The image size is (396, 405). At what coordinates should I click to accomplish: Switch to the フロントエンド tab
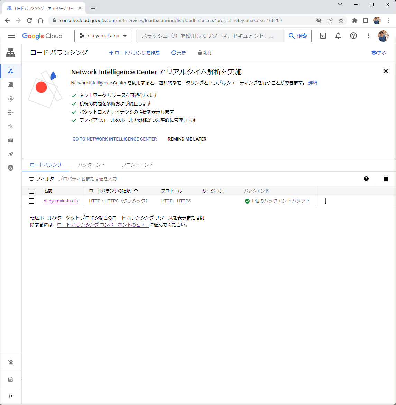pos(137,165)
